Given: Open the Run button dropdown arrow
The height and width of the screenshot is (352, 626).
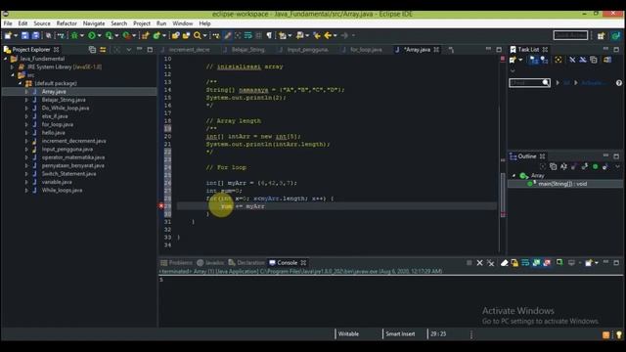Looking at the screenshot, I should pyautogui.click(x=100, y=35).
